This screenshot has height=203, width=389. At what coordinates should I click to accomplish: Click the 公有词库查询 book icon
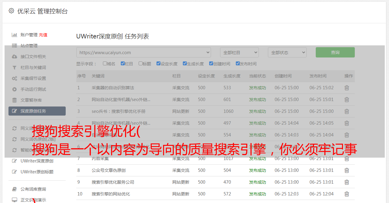click(14, 189)
